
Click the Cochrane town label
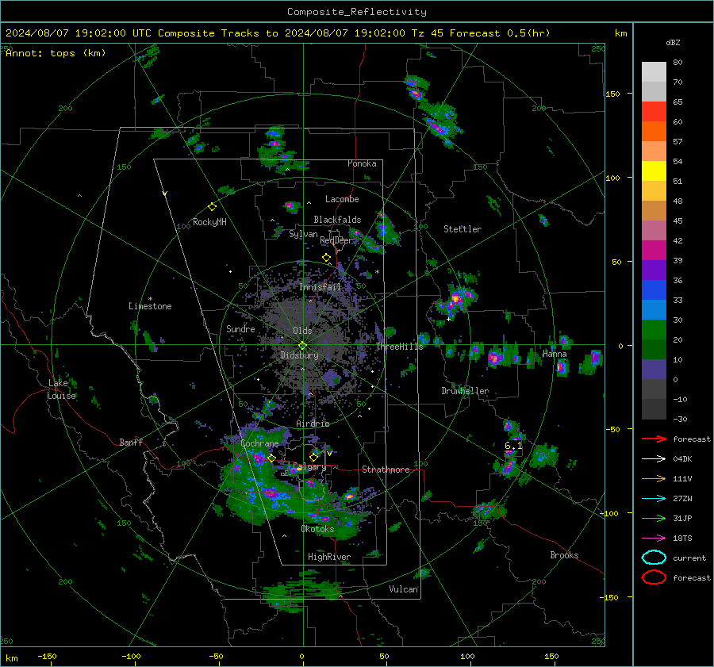259,443
